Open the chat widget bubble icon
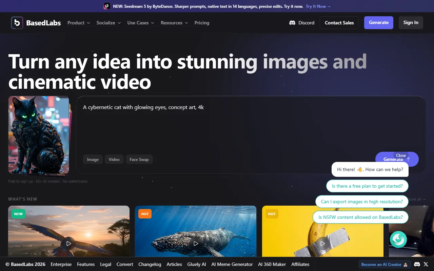Screen dimensions: 434x271 398,239
